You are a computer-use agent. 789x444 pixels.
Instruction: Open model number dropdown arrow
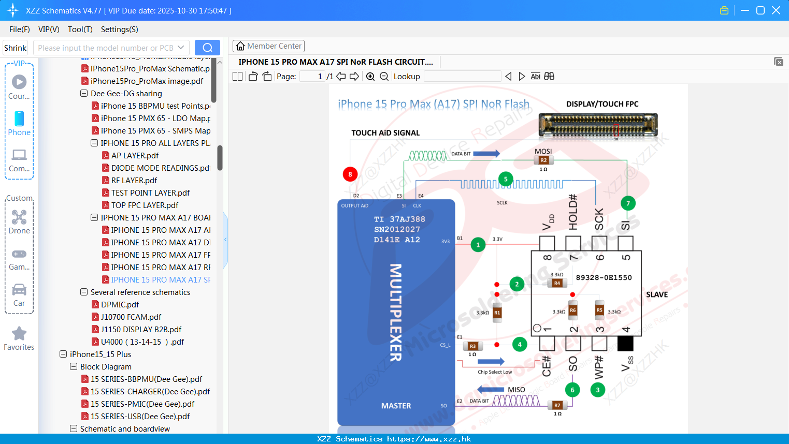click(181, 48)
